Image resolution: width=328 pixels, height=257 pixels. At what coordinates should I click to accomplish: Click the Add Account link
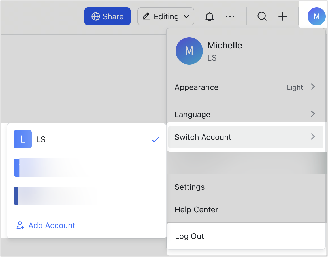52,225
